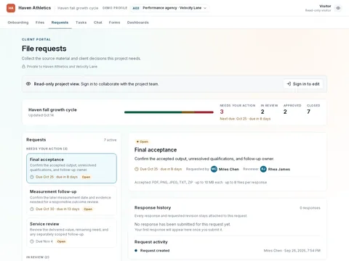The image size is (349, 261).
Task: Click the Miles Chen requester name
Action: point(229,169)
